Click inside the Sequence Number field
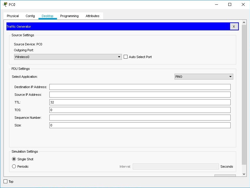250x188 pixels. [140, 117]
